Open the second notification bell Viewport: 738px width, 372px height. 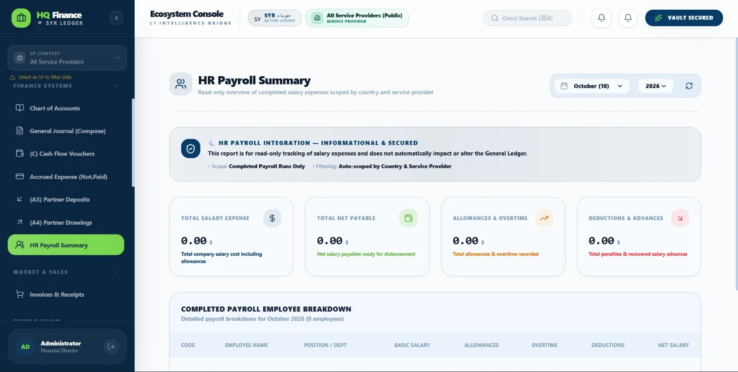click(x=628, y=18)
